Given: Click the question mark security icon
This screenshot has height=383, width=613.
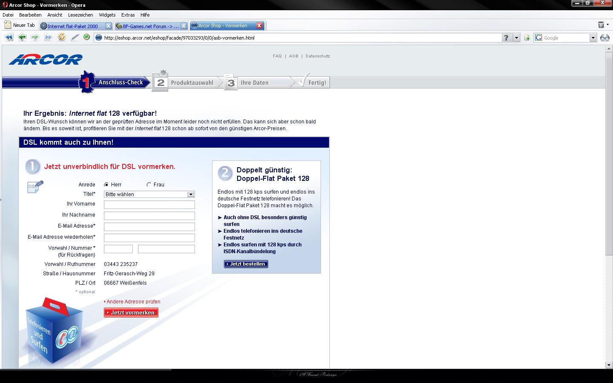Looking at the screenshot, I should tap(506, 38).
